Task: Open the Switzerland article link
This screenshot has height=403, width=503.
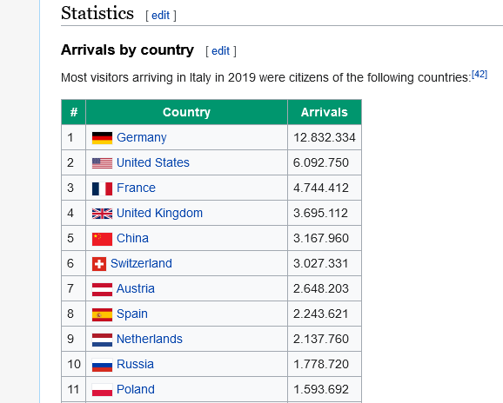Action: 141,263
